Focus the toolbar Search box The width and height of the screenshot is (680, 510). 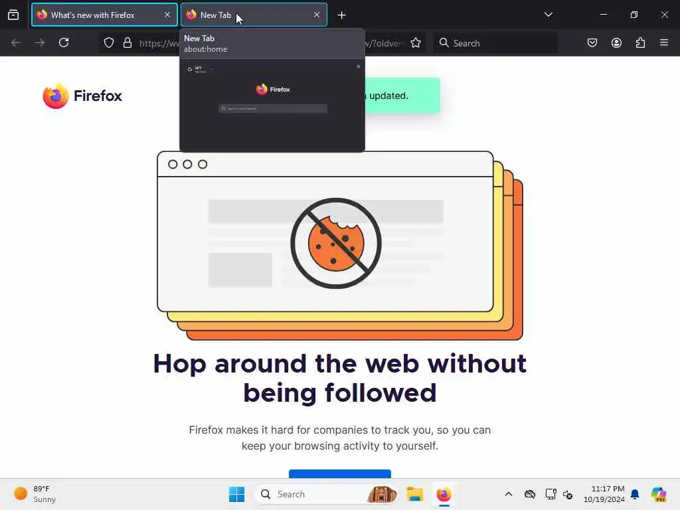(495, 43)
